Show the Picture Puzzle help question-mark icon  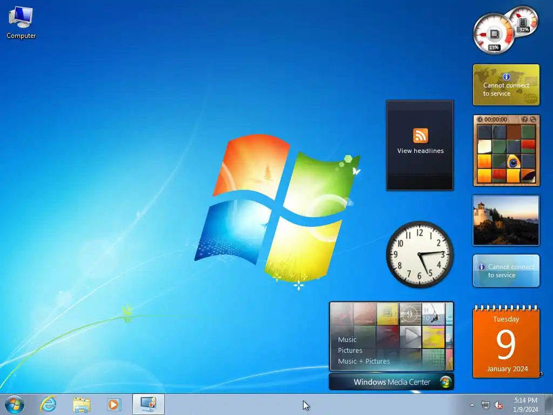pos(524,119)
